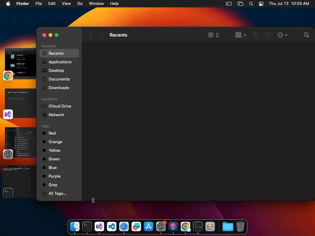Open Visual Studio from the Dock
This screenshot has width=315, height=236.
click(x=99, y=226)
